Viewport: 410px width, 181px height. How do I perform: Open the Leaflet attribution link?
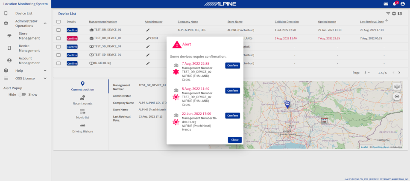click(364, 147)
